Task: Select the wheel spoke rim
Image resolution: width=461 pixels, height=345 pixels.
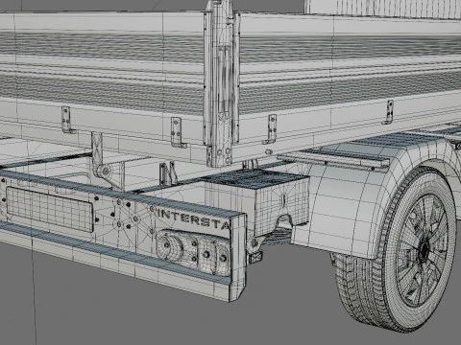Action: tap(422, 249)
